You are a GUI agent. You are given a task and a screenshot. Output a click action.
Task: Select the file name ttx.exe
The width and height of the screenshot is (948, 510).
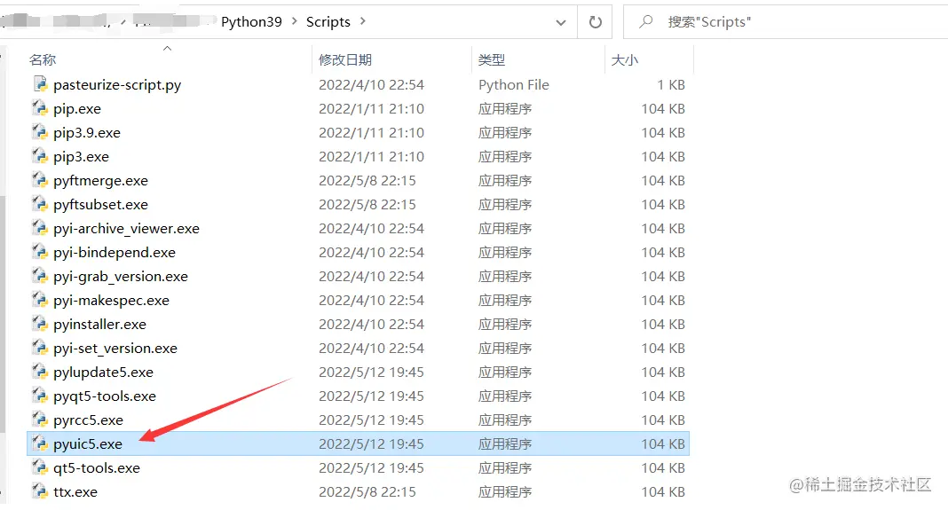[x=75, y=492]
